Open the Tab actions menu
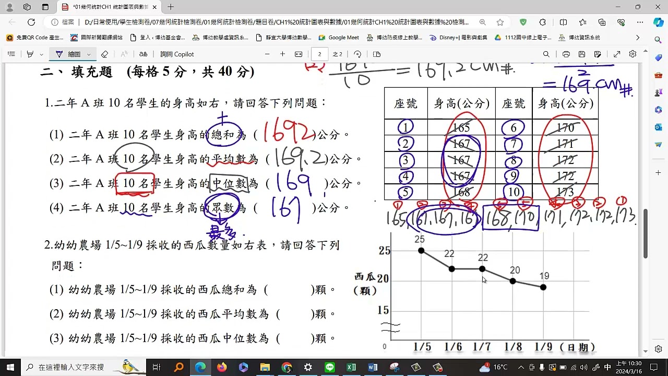The height and width of the screenshot is (376, 668). [45, 7]
